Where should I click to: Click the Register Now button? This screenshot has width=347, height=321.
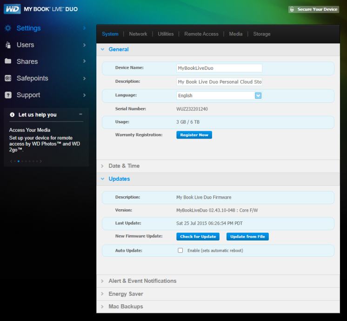coord(194,135)
